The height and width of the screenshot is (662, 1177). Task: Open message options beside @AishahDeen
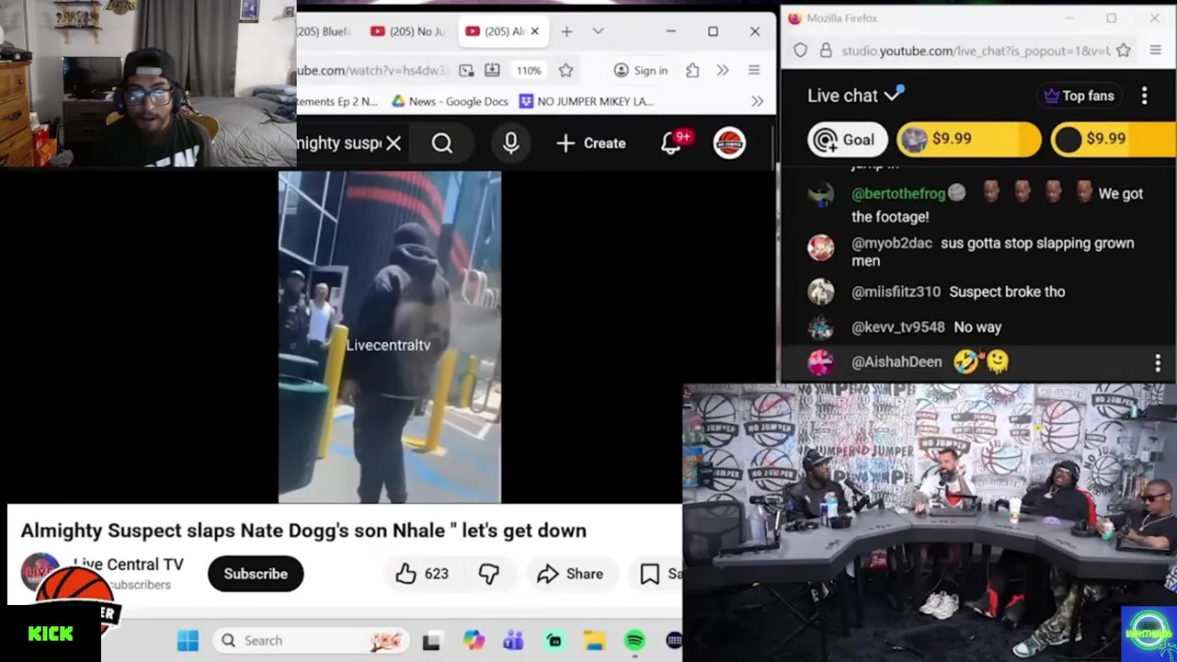[1158, 362]
